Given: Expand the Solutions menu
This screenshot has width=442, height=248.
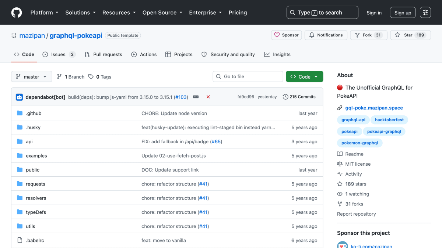Looking at the screenshot, I should 80,12.
